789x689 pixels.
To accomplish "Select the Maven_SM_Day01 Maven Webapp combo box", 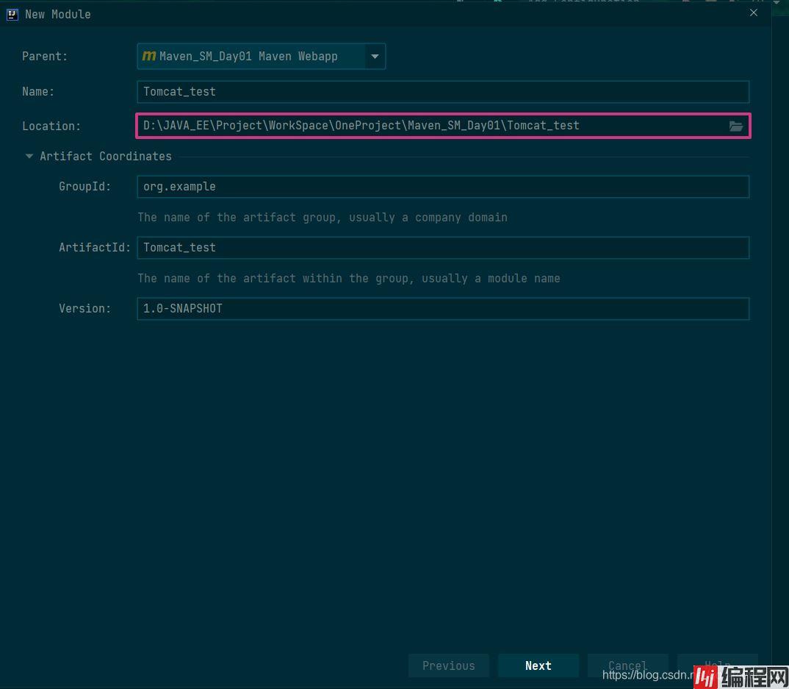I will [x=250, y=57].
